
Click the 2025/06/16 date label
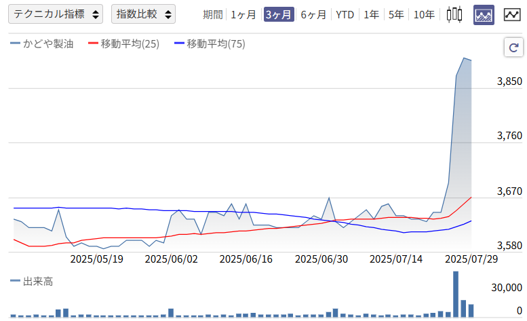click(246, 259)
